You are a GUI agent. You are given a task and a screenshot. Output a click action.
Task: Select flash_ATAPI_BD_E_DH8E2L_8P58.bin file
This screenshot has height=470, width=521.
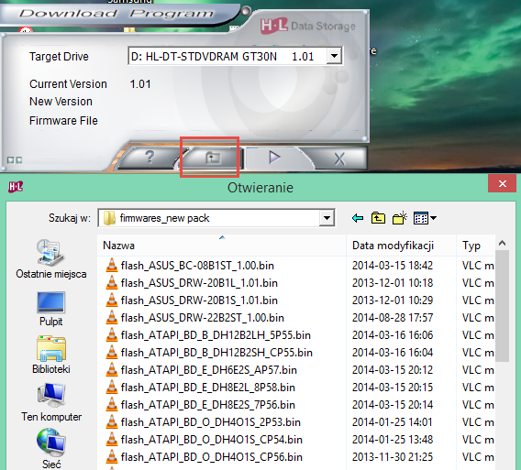tap(208, 388)
